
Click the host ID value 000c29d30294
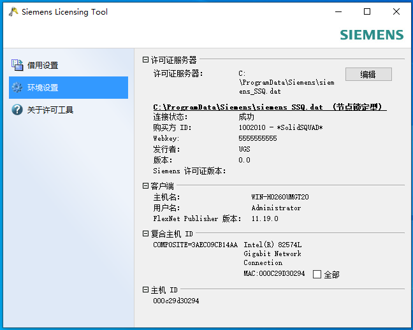pyautogui.click(x=176, y=301)
